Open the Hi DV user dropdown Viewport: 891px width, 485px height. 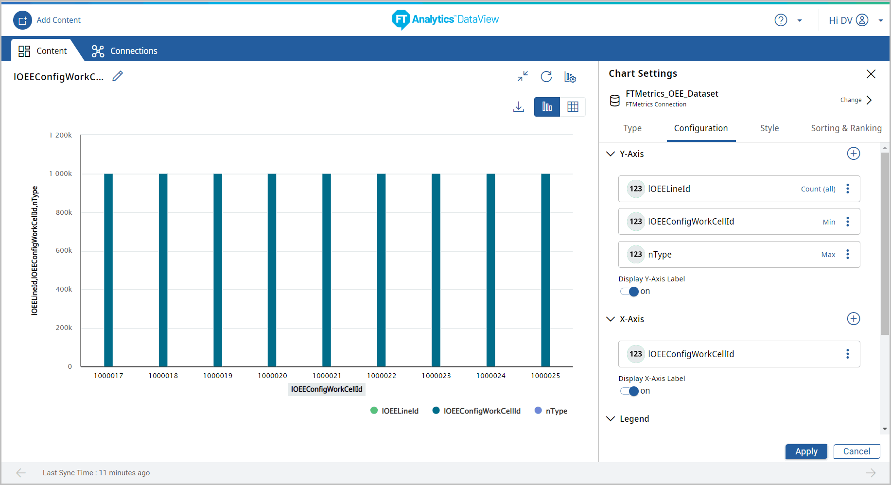click(x=880, y=20)
